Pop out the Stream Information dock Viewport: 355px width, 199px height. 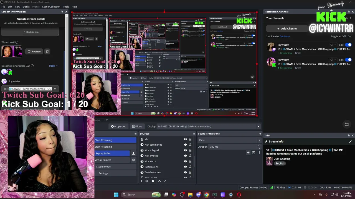tap(62, 12)
